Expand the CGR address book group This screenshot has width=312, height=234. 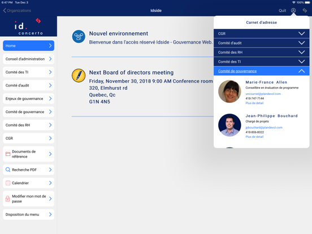(x=262, y=33)
